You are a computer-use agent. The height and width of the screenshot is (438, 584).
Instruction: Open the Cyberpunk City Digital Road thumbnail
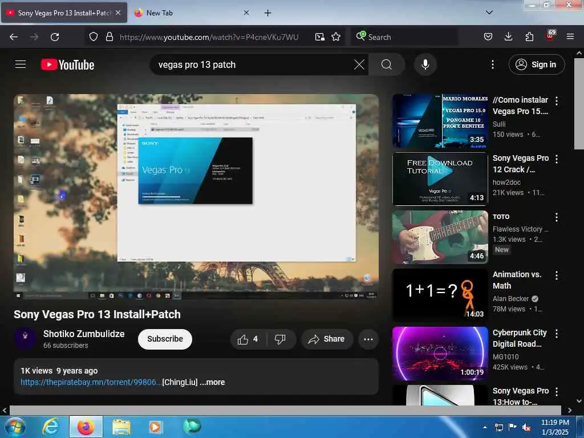[x=440, y=354]
